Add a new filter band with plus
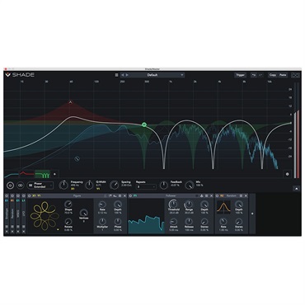305x305 pixels. pos(54,174)
